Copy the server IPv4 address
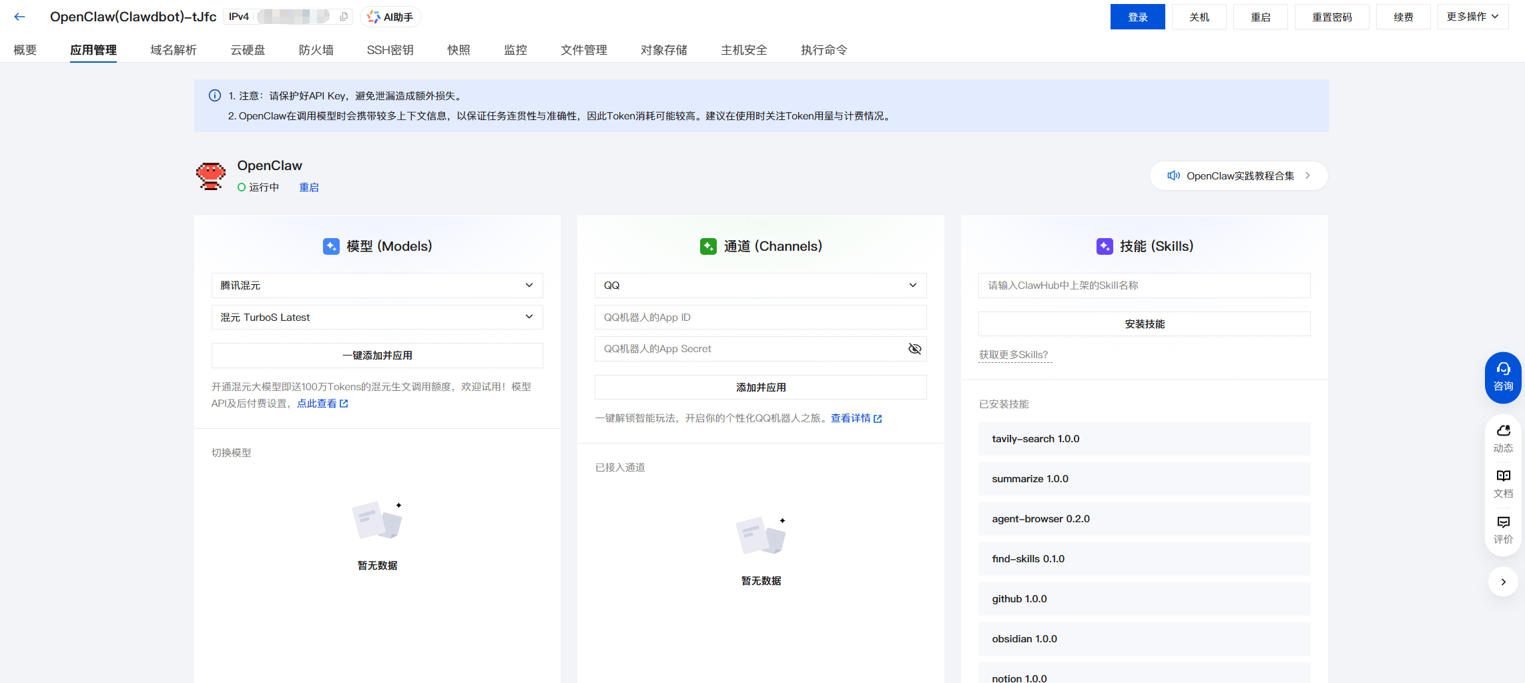1525x683 pixels. 343,15
